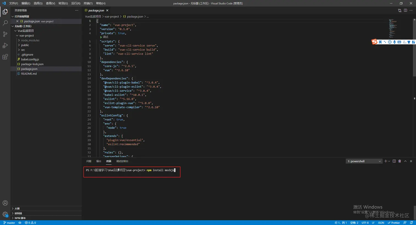Switch to the 调试控制台 panel tab
416x225 pixels.
[x=122, y=161]
